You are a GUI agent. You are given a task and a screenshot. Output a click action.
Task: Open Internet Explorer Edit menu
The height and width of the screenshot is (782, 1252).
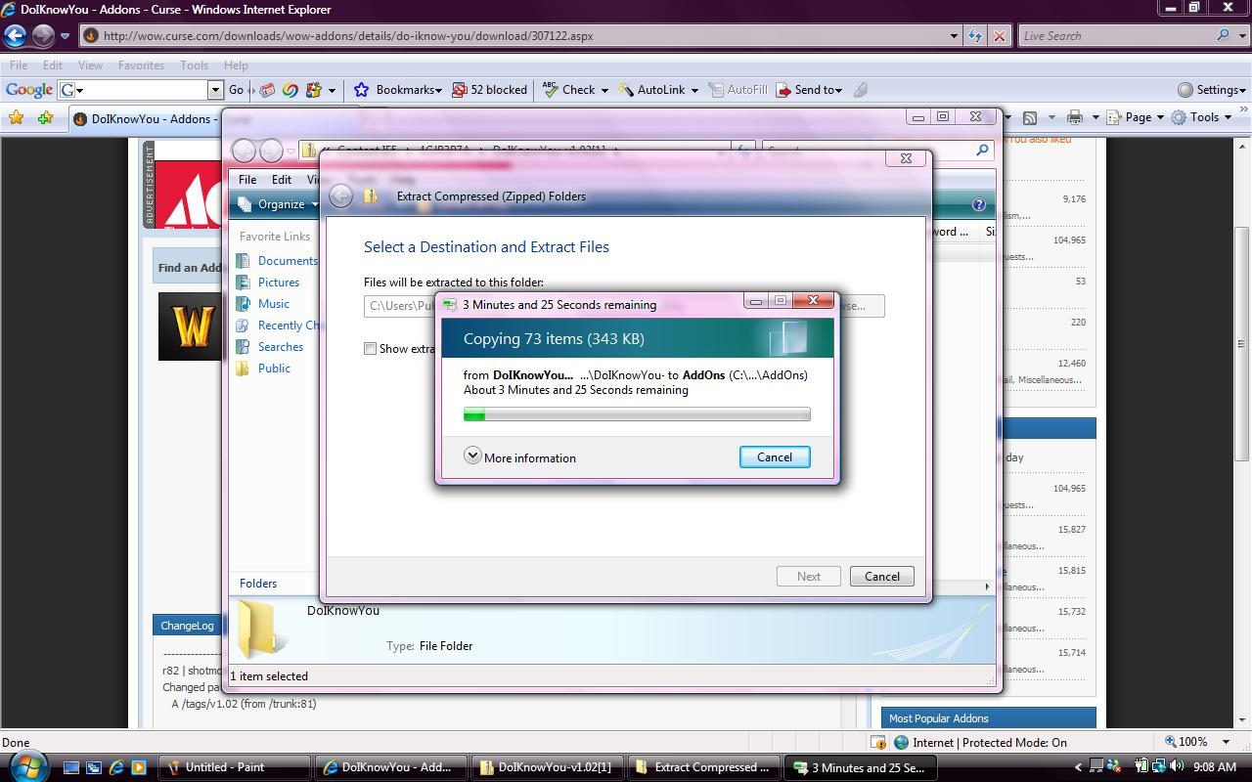click(x=53, y=65)
